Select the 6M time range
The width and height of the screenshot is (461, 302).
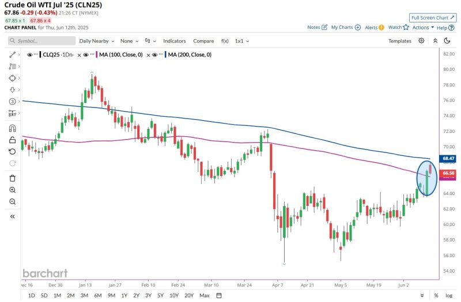tap(97, 295)
